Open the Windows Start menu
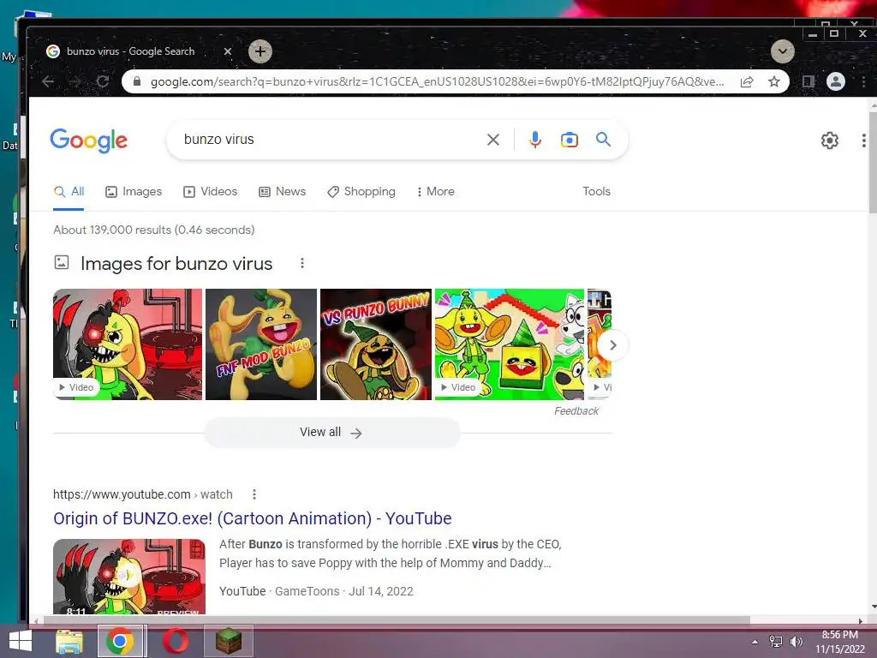 tap(21, 641)
